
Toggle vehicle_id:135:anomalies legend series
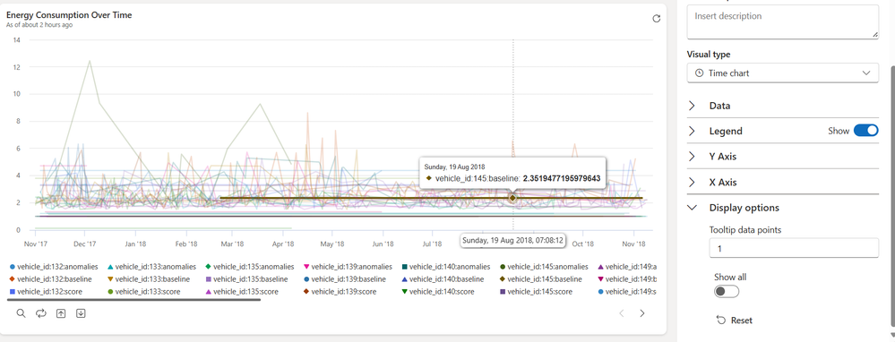[250, 266]
